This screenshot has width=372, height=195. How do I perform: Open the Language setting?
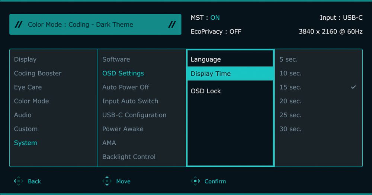point(206,59)
